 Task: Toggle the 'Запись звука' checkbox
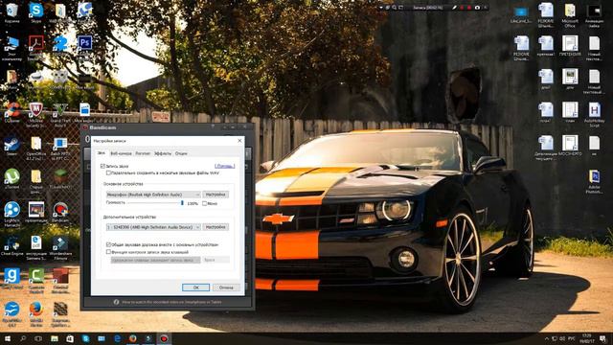102,166
